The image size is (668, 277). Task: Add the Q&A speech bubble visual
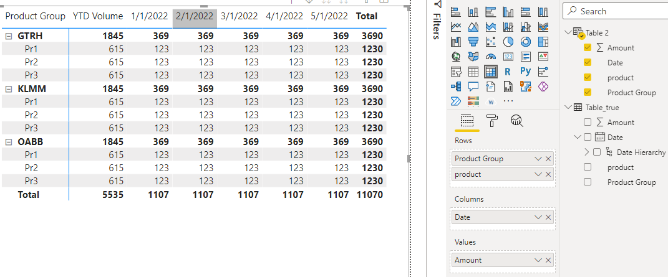473,87
